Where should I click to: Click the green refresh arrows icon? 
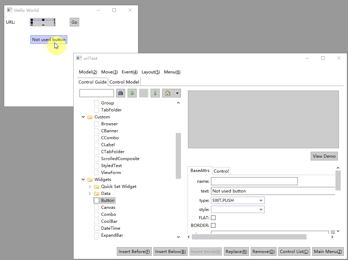click(x=132, y=93)
